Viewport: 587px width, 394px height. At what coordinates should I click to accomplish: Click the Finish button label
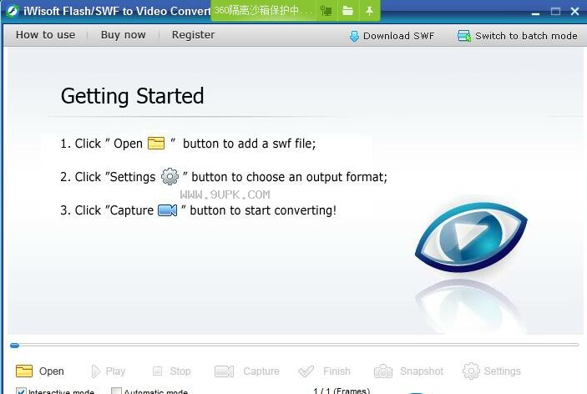[337, 371]
